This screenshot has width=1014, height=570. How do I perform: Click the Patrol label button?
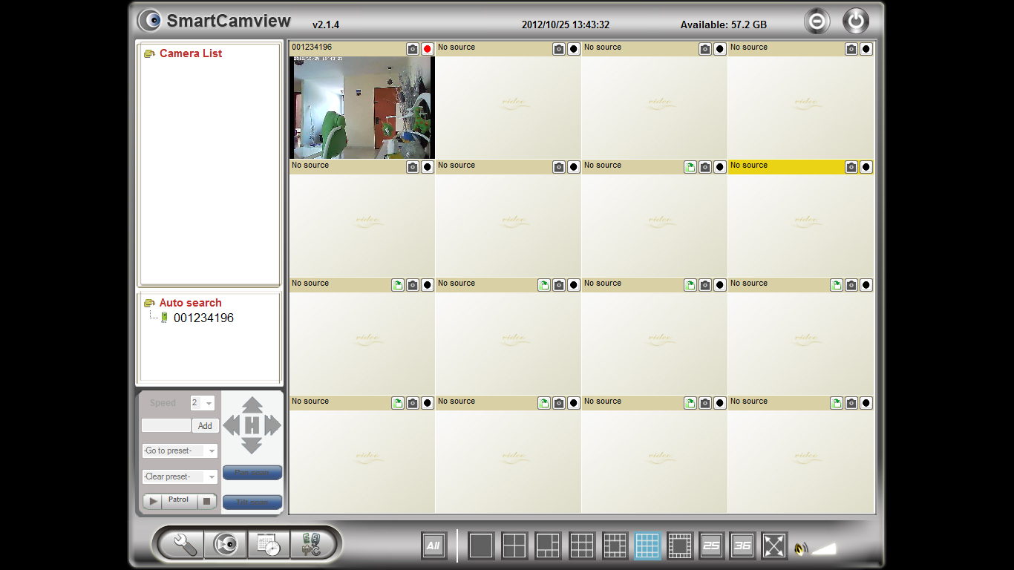pyautogui.click(x=179, y=501)
